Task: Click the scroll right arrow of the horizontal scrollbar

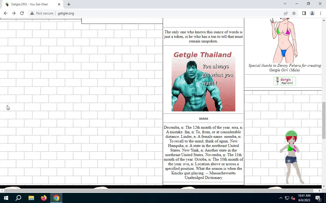Action: 320,191
